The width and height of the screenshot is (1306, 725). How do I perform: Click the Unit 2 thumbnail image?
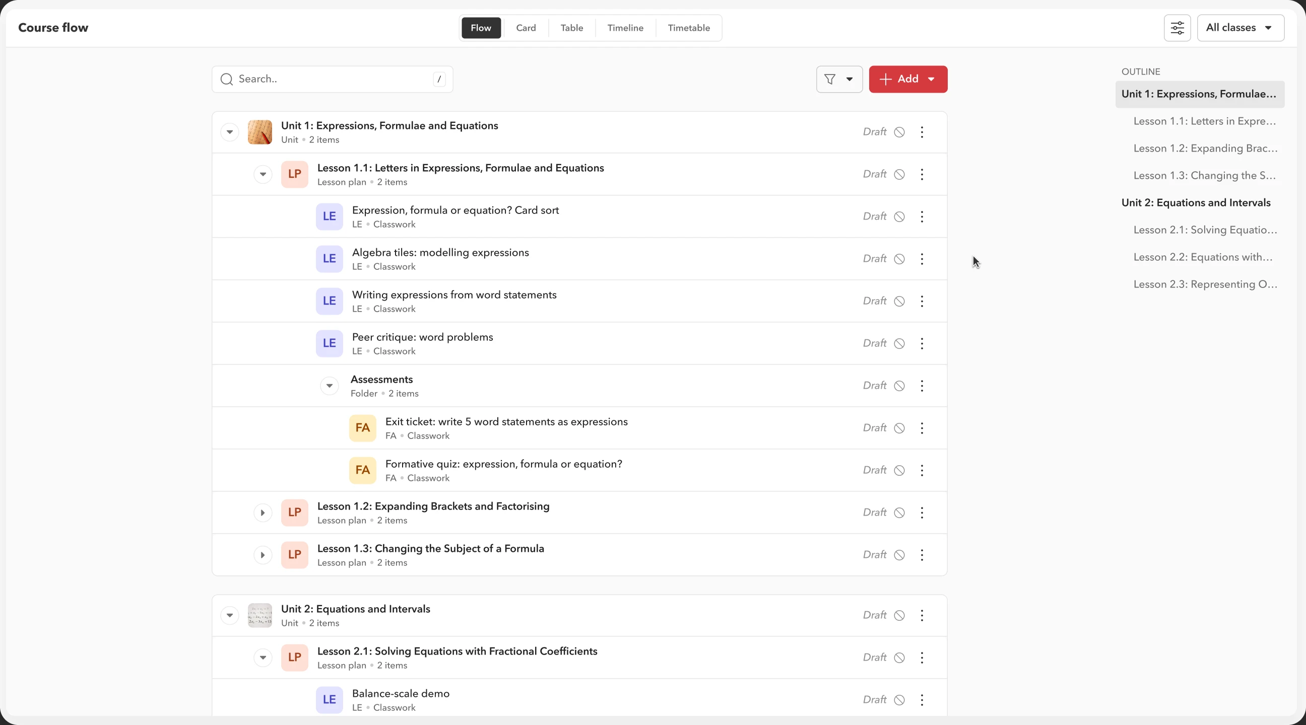click(259, 616)
